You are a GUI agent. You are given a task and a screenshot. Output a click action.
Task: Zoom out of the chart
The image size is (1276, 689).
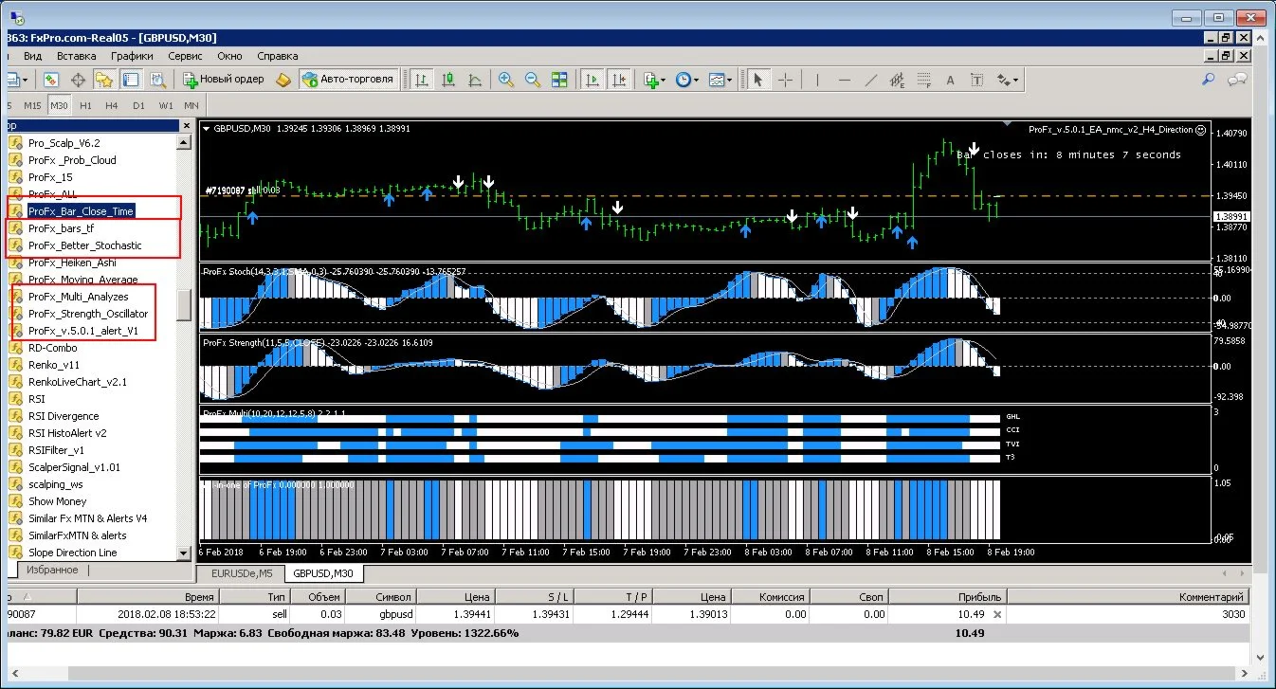click(533, 80)
